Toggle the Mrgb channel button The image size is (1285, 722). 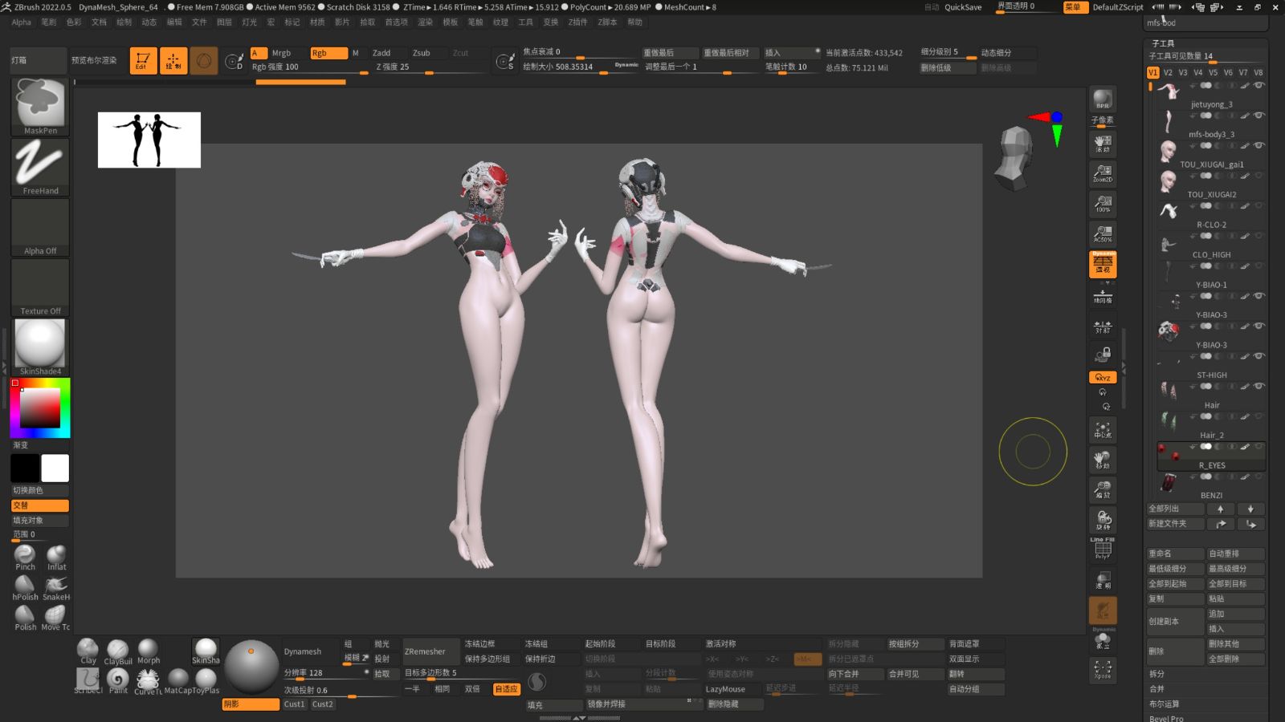(x=281, y=53)
